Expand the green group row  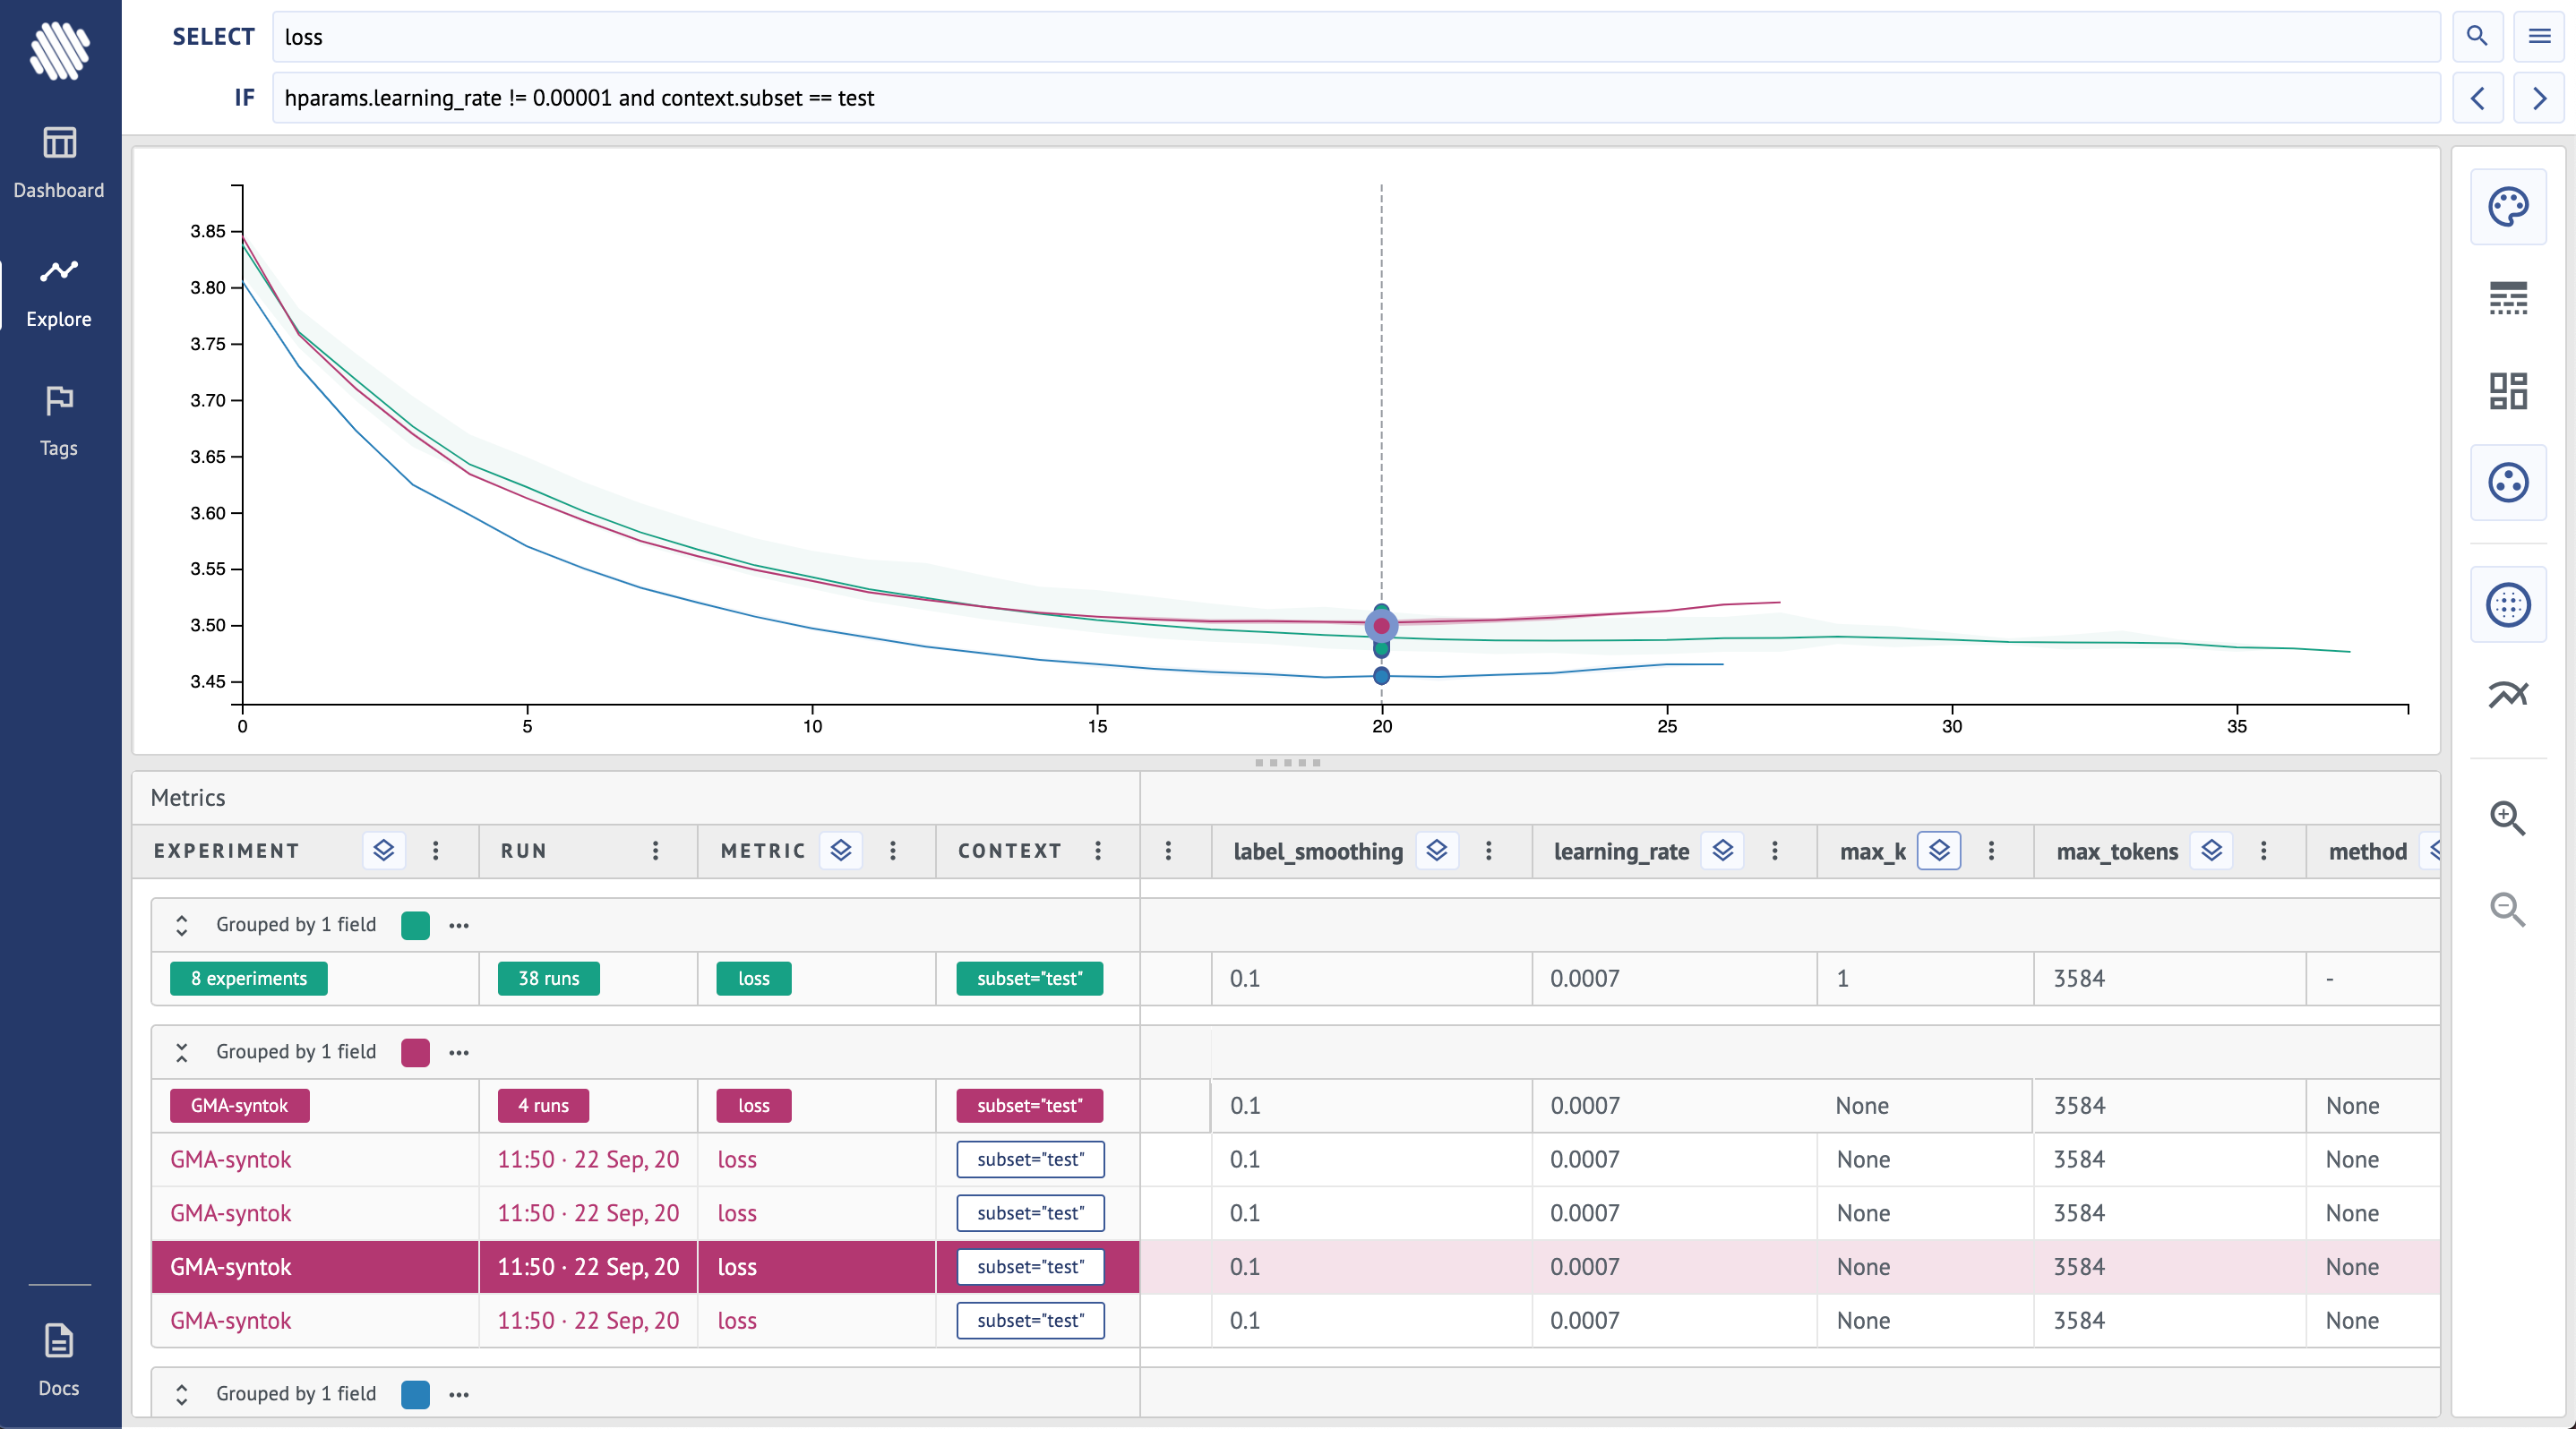click(x=182, y=925)
